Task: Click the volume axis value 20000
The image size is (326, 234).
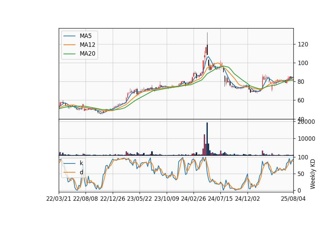Action: point(306,122)
